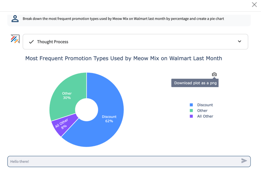Close the chat dialog with X
Viewport: 261px width, 171px height.
pyautogui.click(x=254, y=5)
